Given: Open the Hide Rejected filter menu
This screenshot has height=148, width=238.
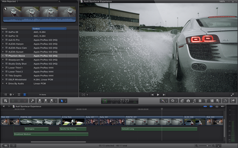Looking at the screenshot, I should (10, 1).
